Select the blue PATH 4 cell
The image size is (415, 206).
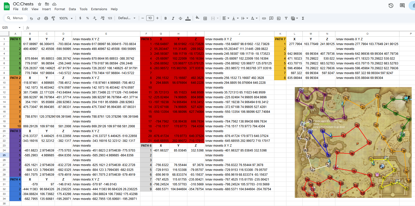[15, 180]
